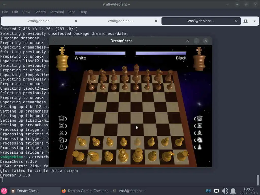
Task: Switch to Debian Games Chess Firefox window
Action: 86,191
